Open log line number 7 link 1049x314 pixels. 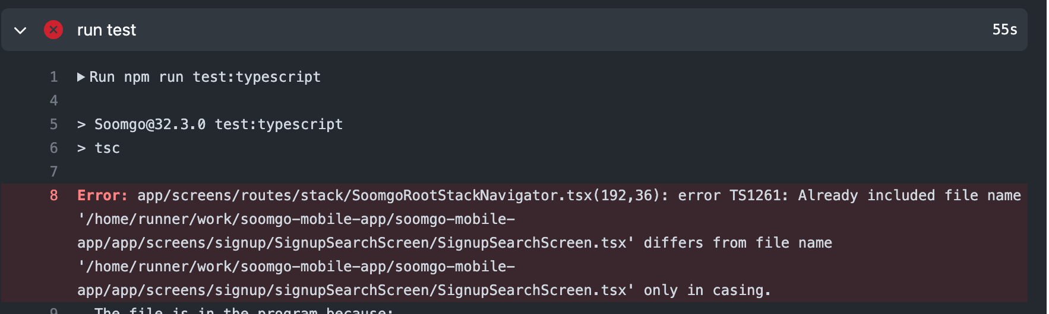coord(54,172)
